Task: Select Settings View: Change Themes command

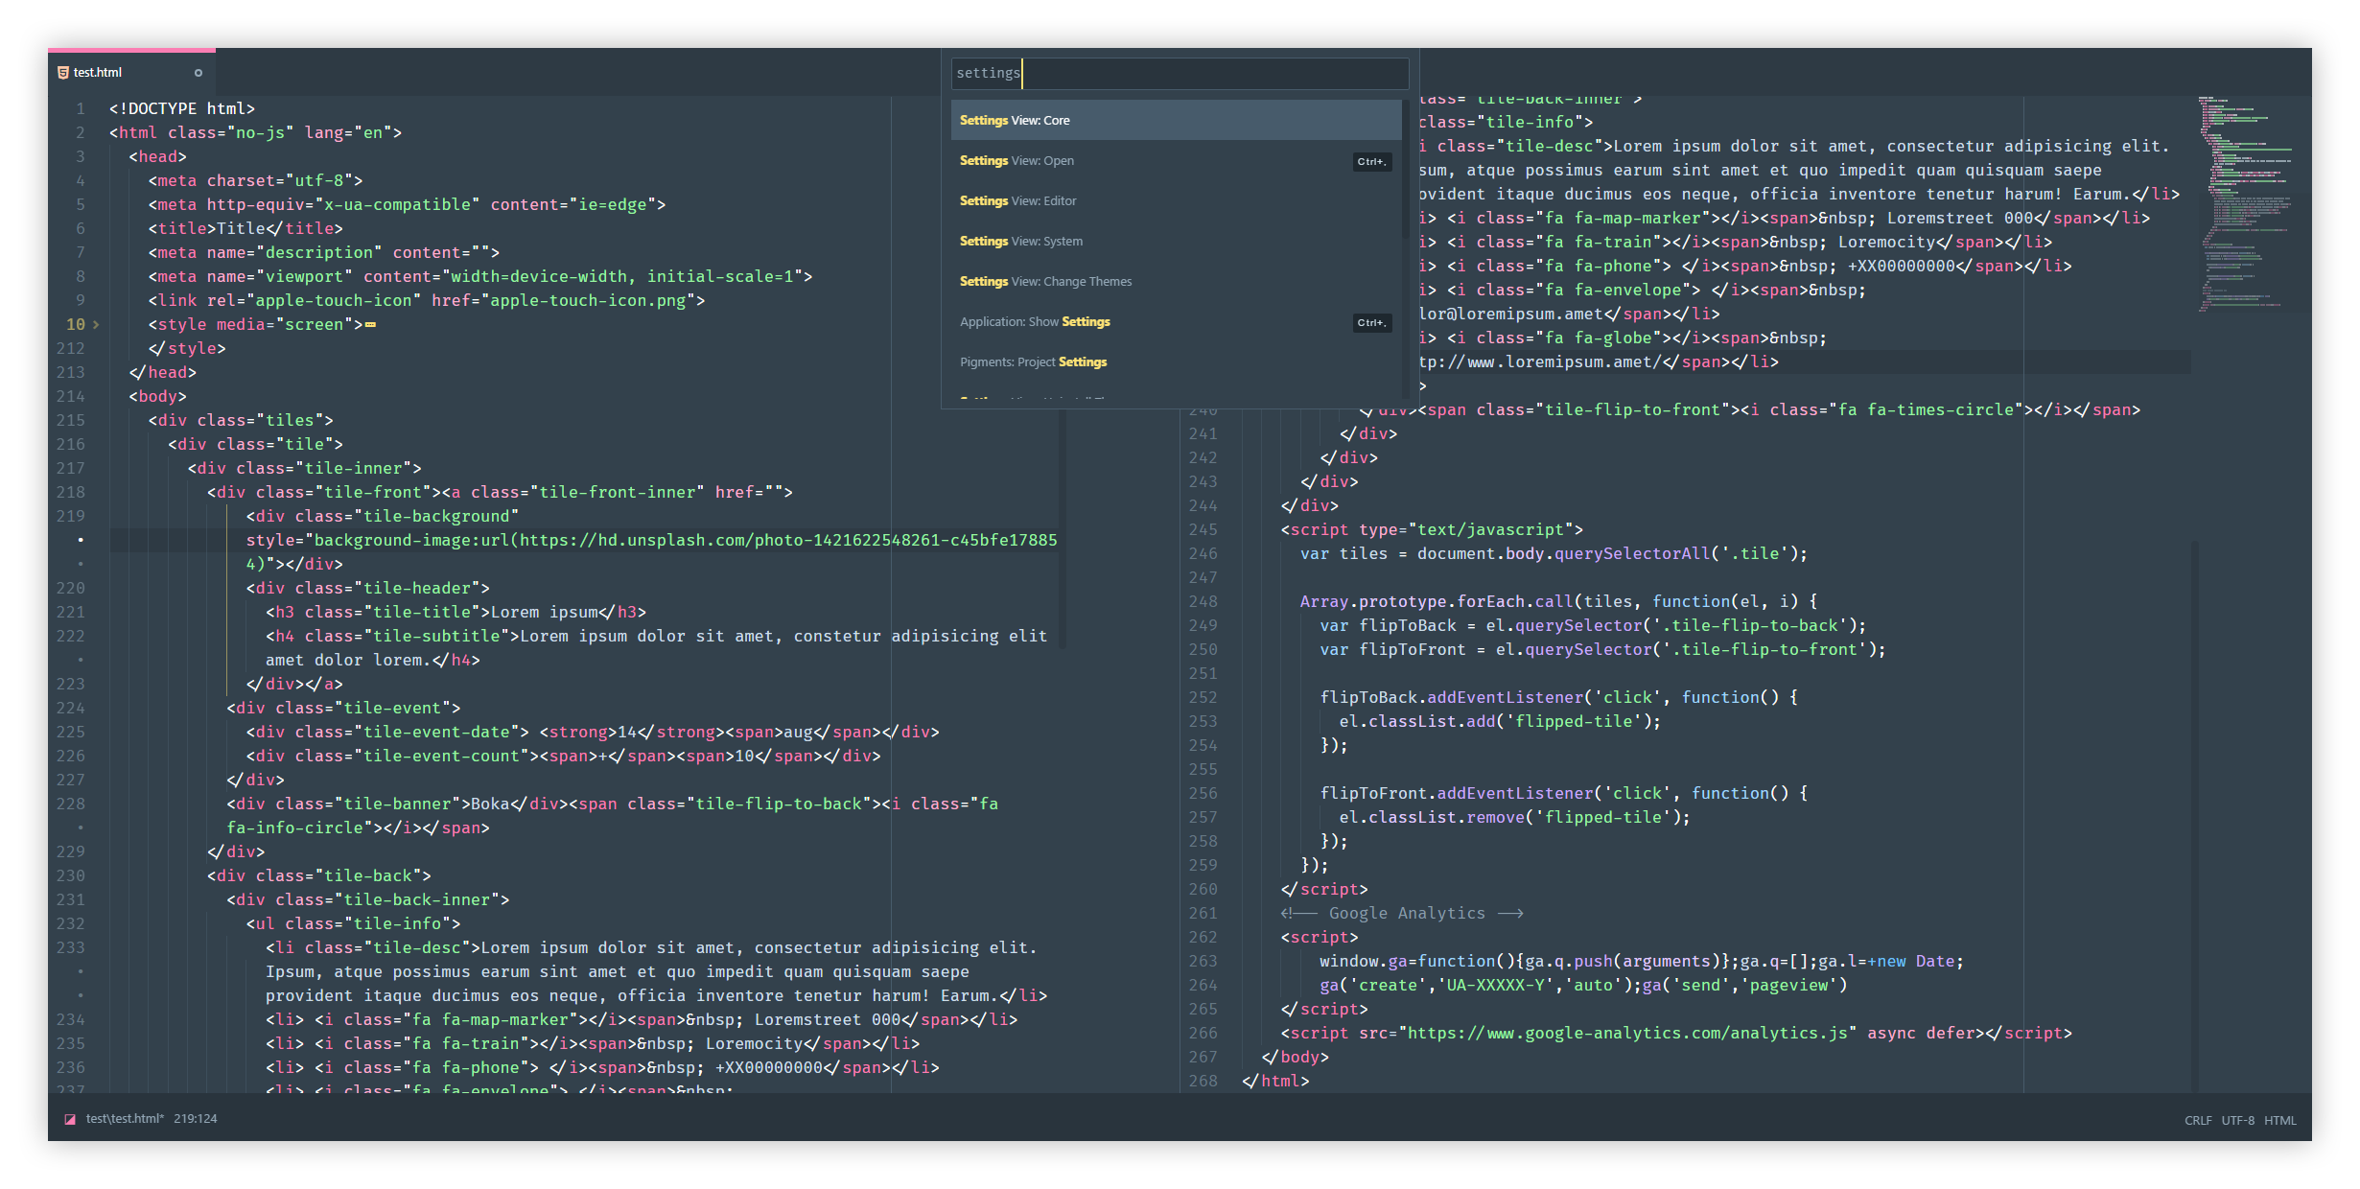Action: tap(1176, 281)
